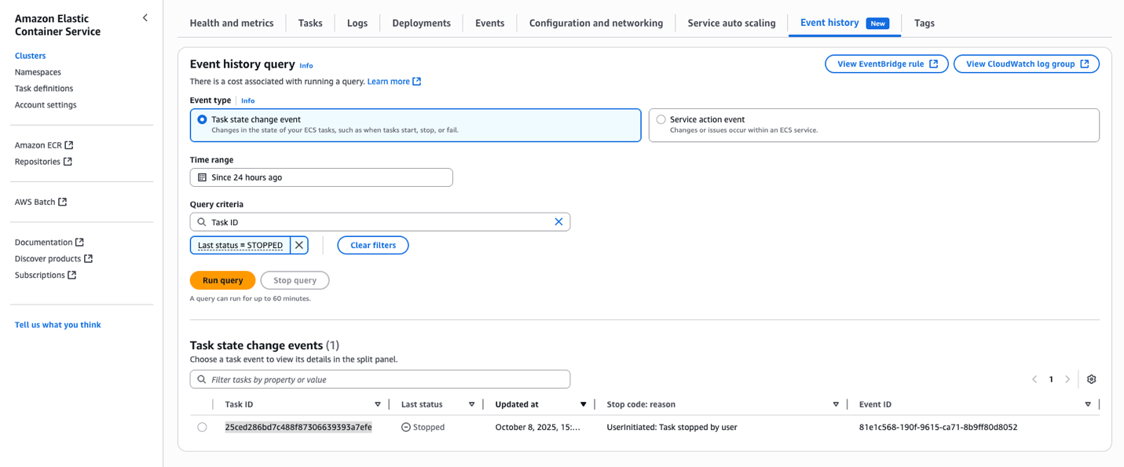
Task: Click the next page arrow in events table
Action: 1067,378
